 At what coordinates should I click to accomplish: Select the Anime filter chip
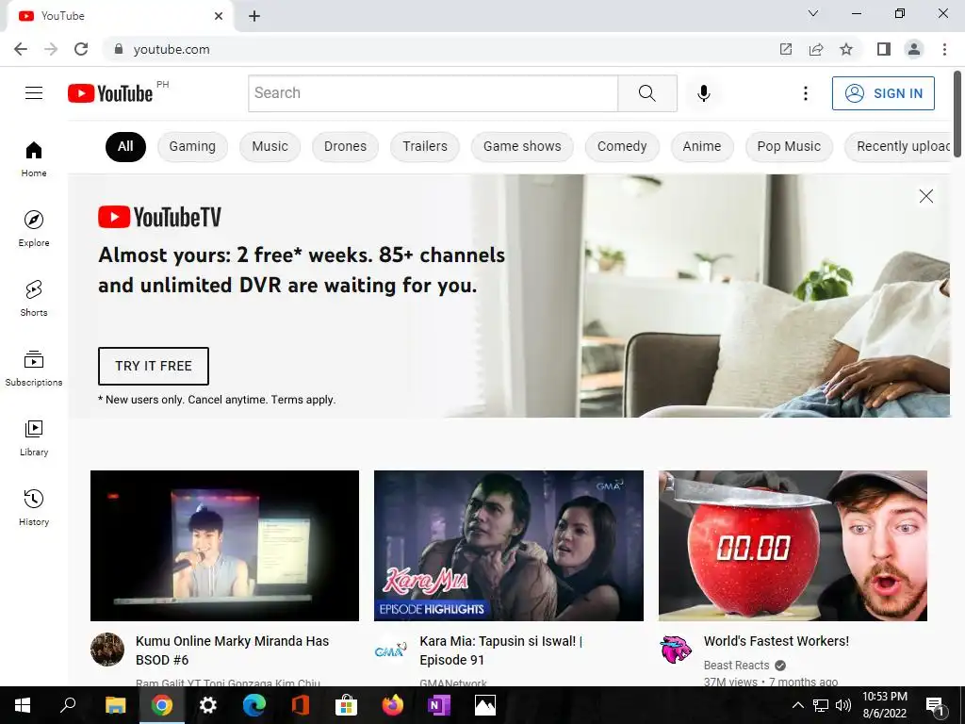(x=701, y=146)
